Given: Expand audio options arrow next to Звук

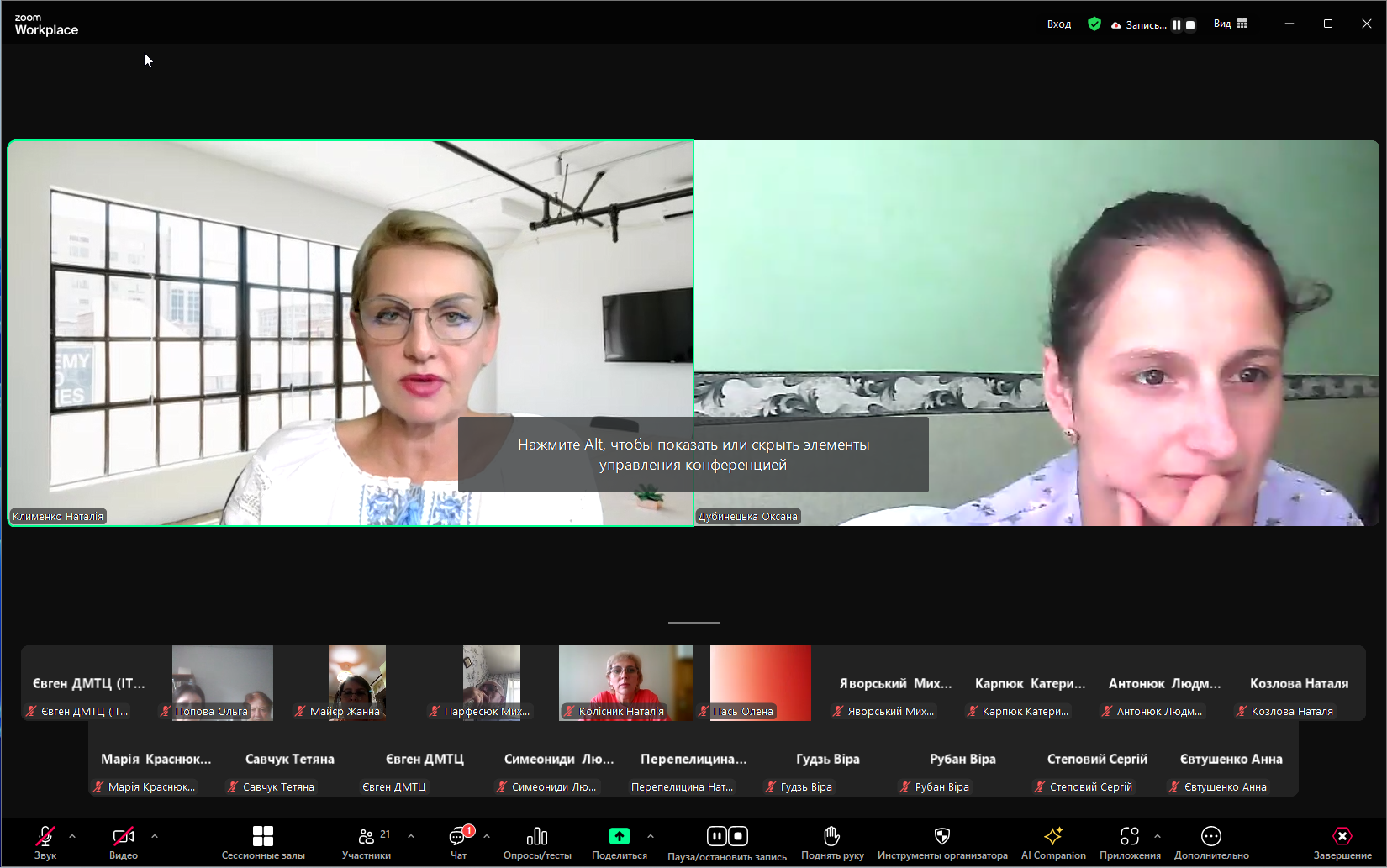Looking at the screenshot, I should [x=72, y=836].
